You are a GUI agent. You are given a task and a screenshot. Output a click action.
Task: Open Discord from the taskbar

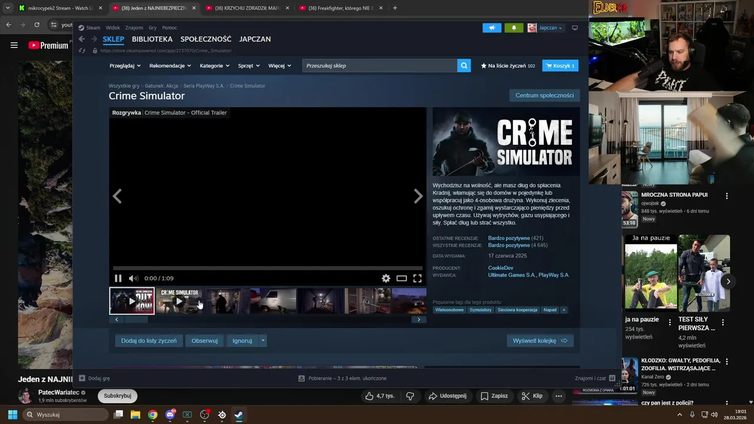coord(170,415)
